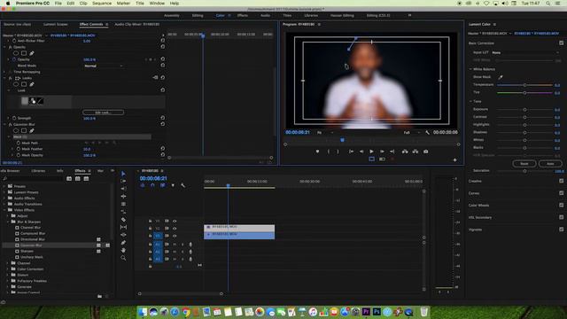Switch to Editing workspace tab

(198, 16)
